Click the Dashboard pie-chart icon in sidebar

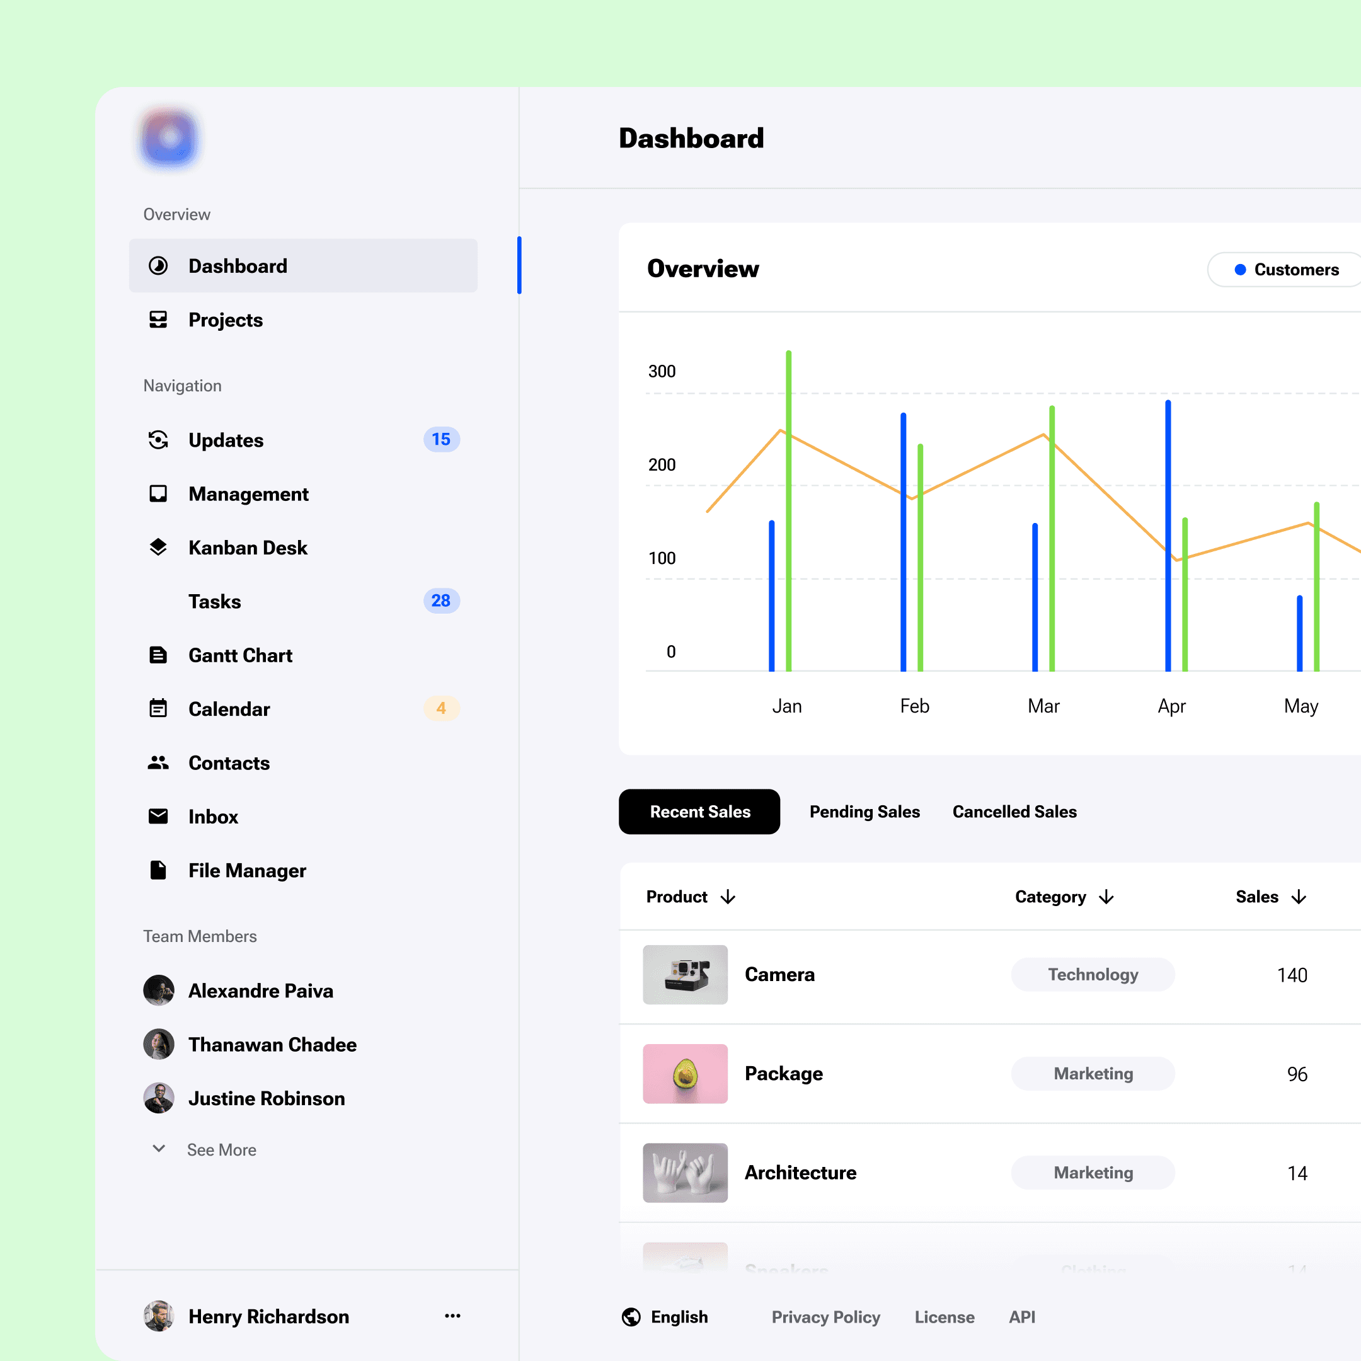(158, 265)
